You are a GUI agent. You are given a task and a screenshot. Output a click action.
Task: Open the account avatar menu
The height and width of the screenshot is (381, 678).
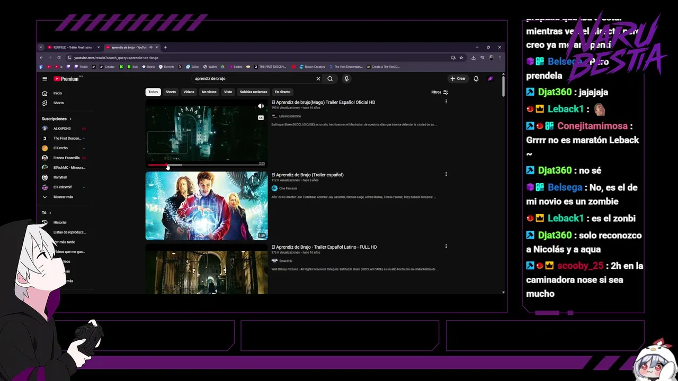(x=490, y=78)
